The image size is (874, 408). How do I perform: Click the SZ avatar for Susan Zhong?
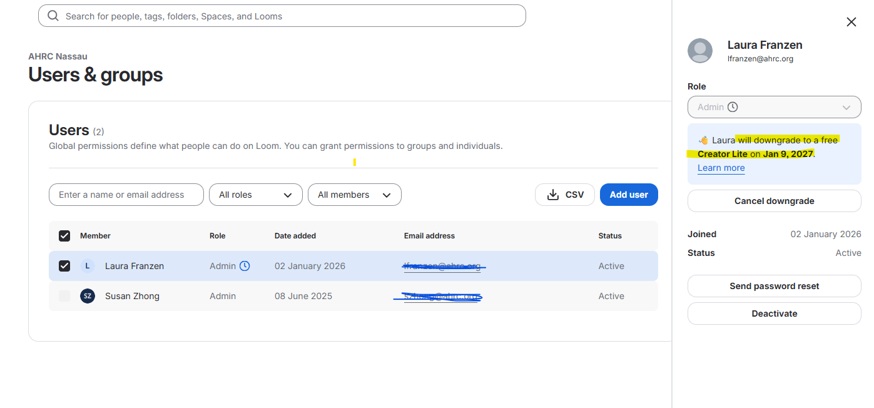coord(88,296)
